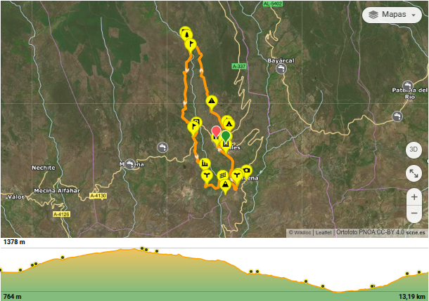Viewport: 429px width, 301px height.
Task: Open the Wikiloc attribution link
Action: click(302, 232)
